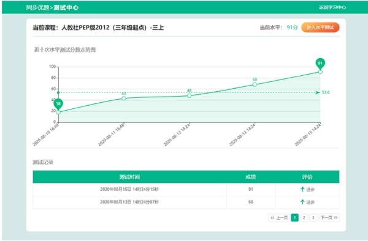Viewport: 368px width, 241px height.
Task: Go to pagination page 3
Action: coord(313,218)
